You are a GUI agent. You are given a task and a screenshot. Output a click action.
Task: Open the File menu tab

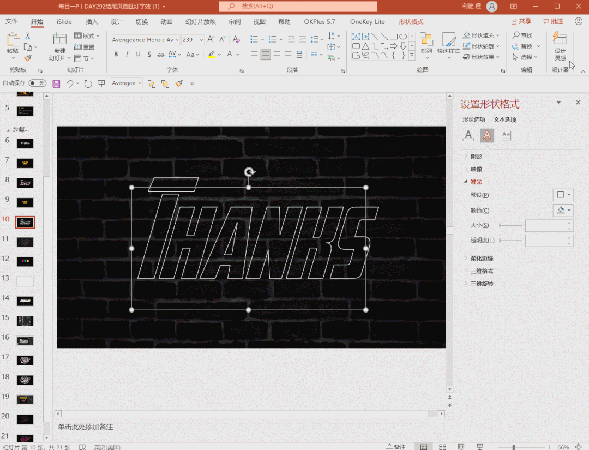(x=11, y=22)
